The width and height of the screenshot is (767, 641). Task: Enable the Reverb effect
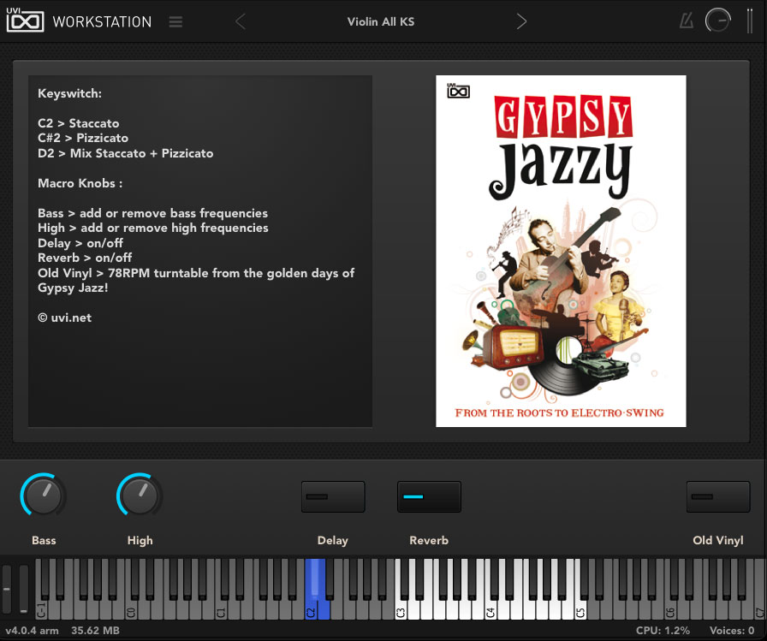click(x=429, y=496)
